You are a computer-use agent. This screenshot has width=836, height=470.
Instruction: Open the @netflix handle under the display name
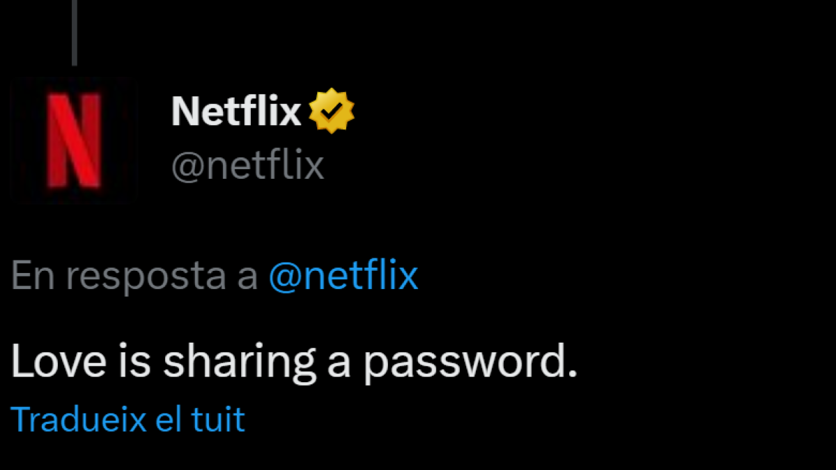(248, 164)
